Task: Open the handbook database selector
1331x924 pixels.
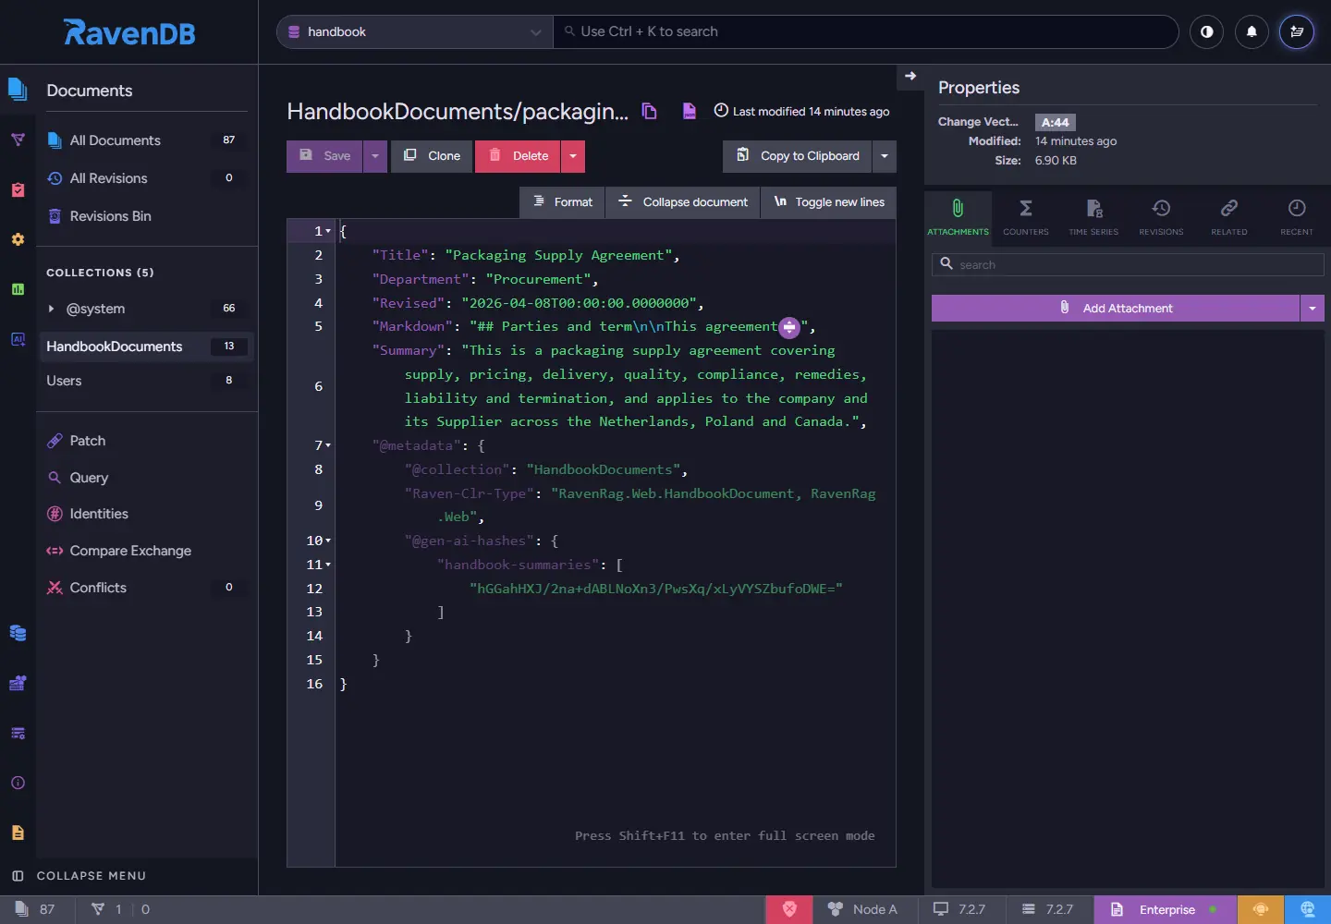Action: pyautogui.click(x=415, y=31)
